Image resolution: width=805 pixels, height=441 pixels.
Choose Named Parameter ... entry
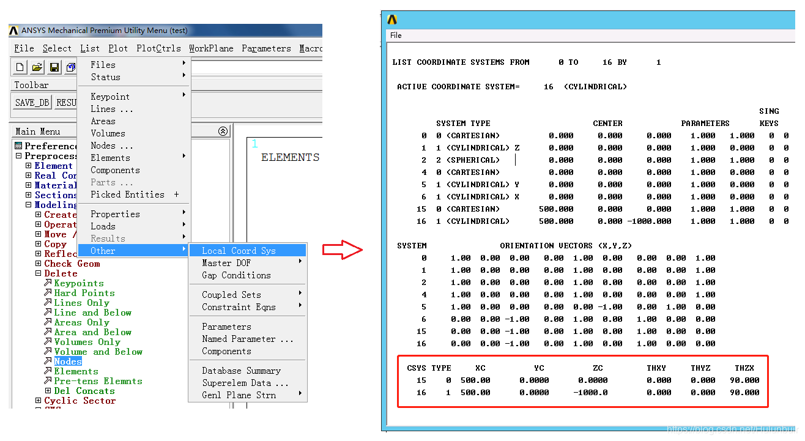pyautogui.click(x=247, y=339)
